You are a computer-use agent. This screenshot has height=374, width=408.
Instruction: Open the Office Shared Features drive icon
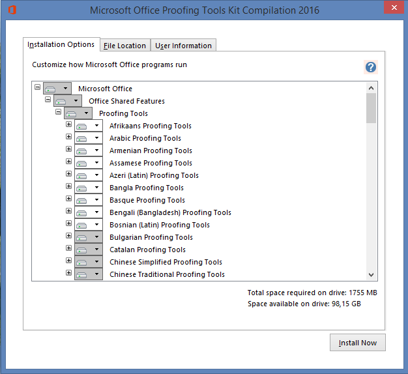tap(61, 102)
